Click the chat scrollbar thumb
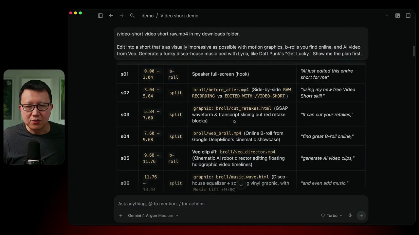The image size is (419, 235). (414, 51)
